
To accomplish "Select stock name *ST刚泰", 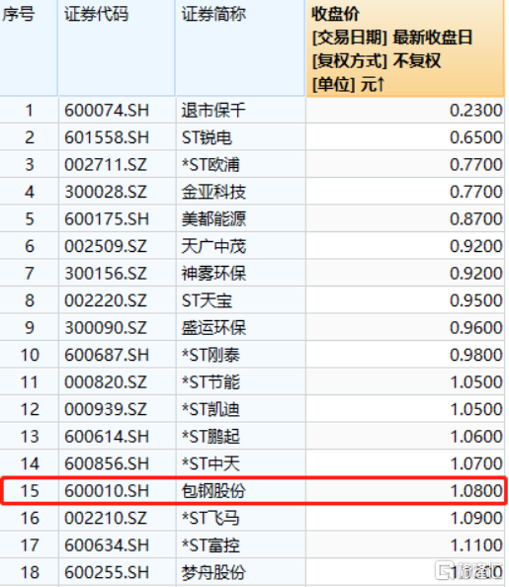I will click(x=211, y=355).
